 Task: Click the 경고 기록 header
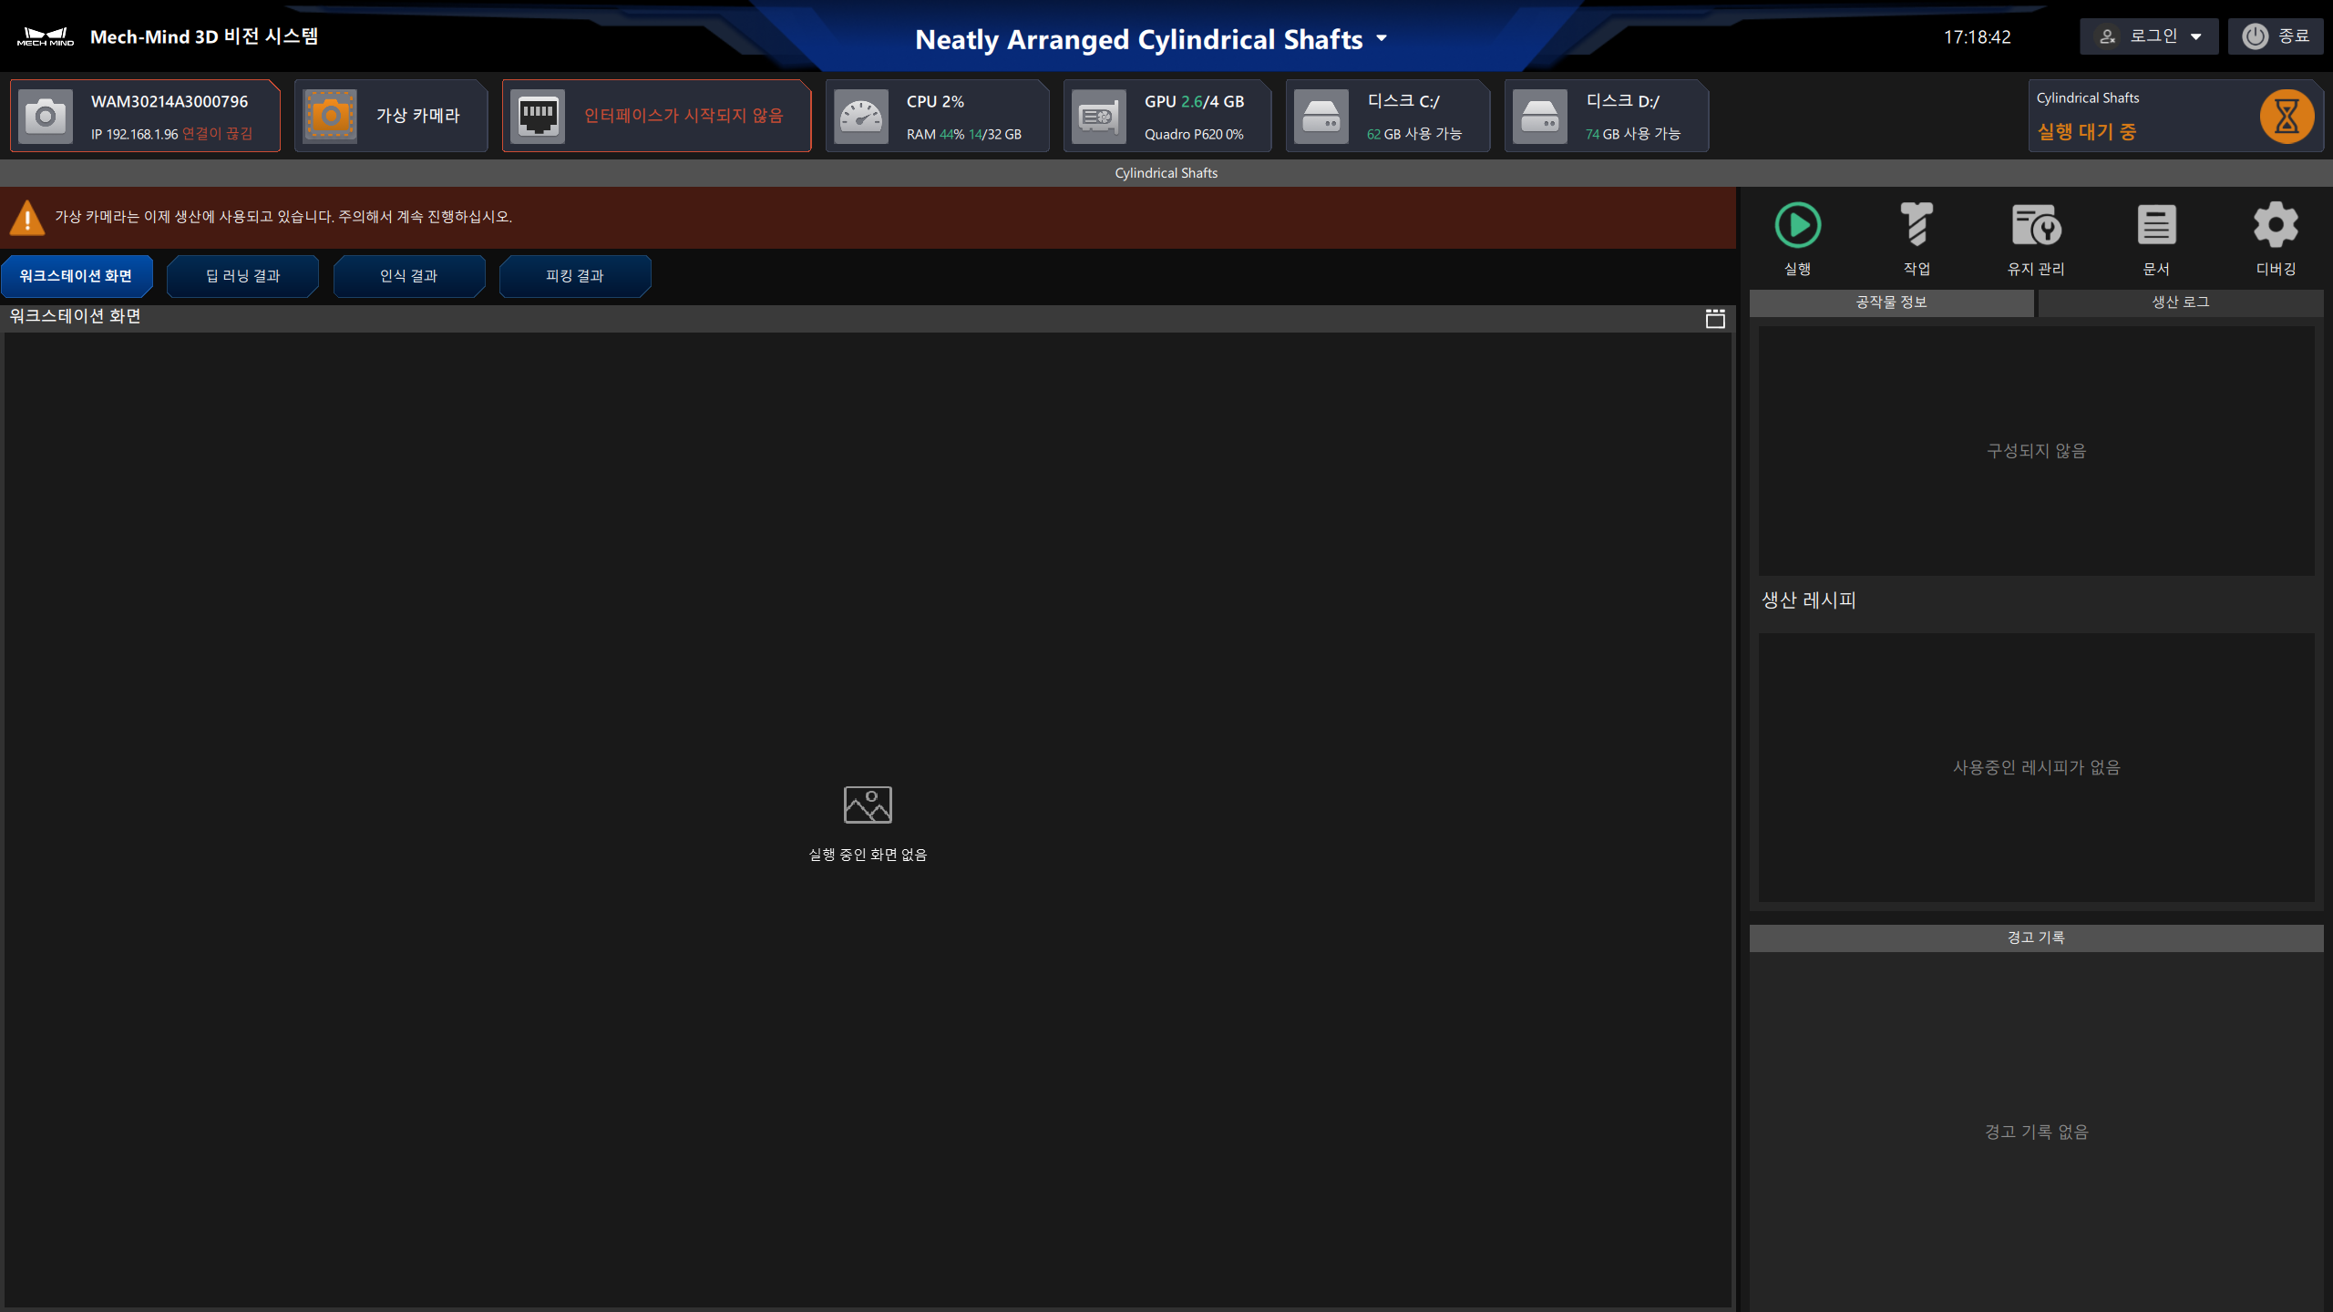click(2036, 938)
